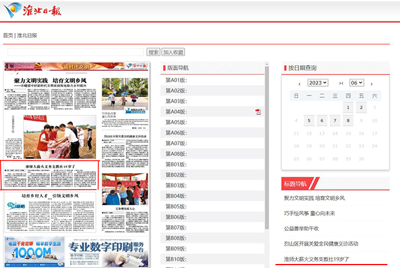Select 第B01版 in the page navigation list
Viewport: 400px width, 268px height.
pos(176,165)
